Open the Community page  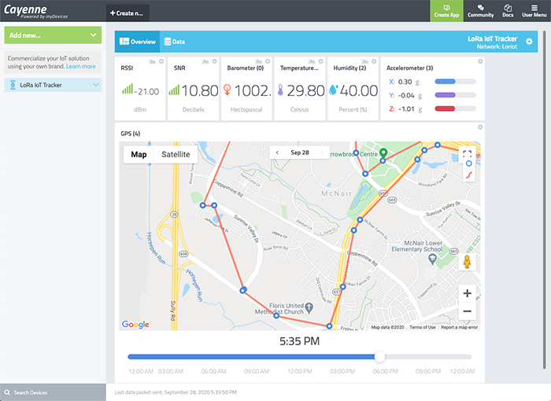click(480, 11)
